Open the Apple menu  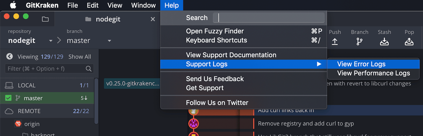(13, 5)
